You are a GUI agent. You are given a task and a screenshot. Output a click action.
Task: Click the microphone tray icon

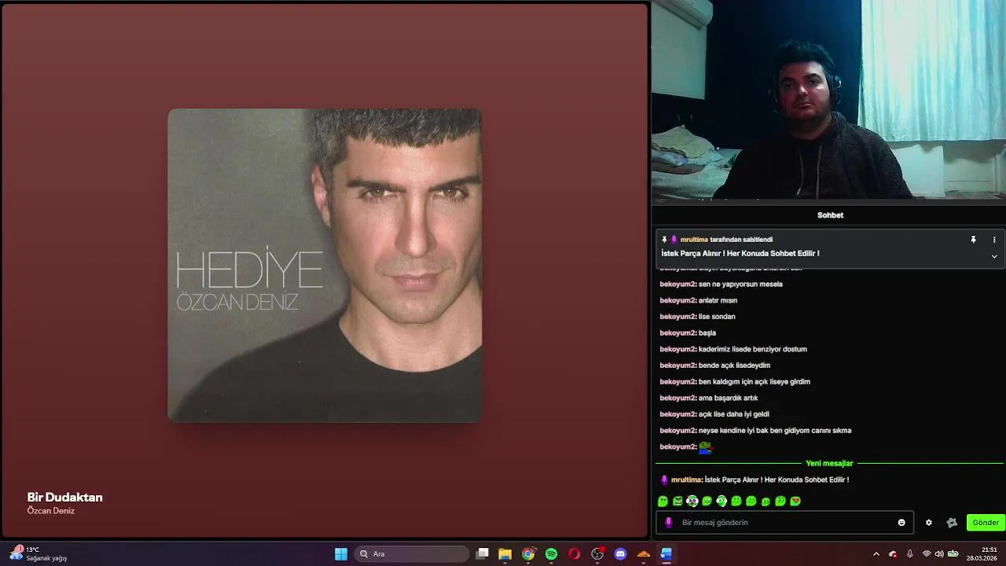[909, 554]
